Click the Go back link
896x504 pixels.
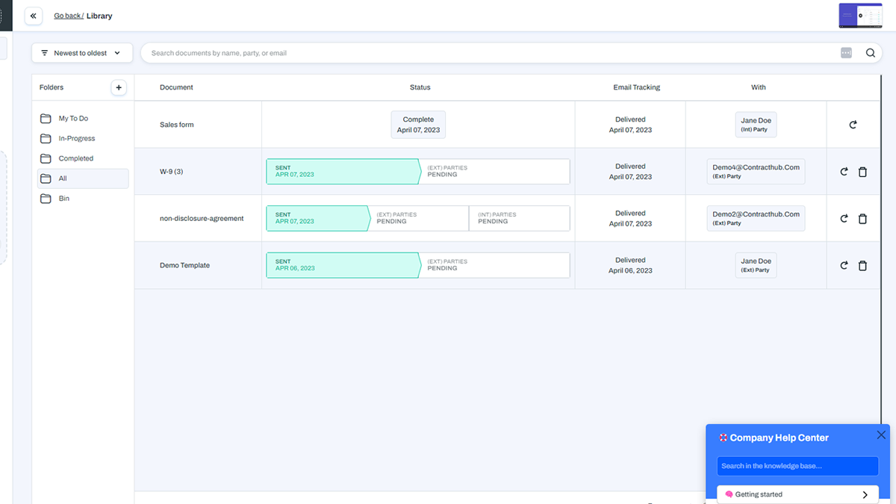tap(67, 16)
